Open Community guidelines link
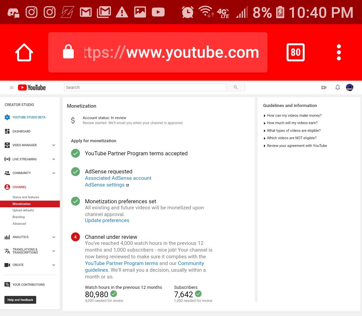This screenshot has height=316, width=362. [144, 267]
